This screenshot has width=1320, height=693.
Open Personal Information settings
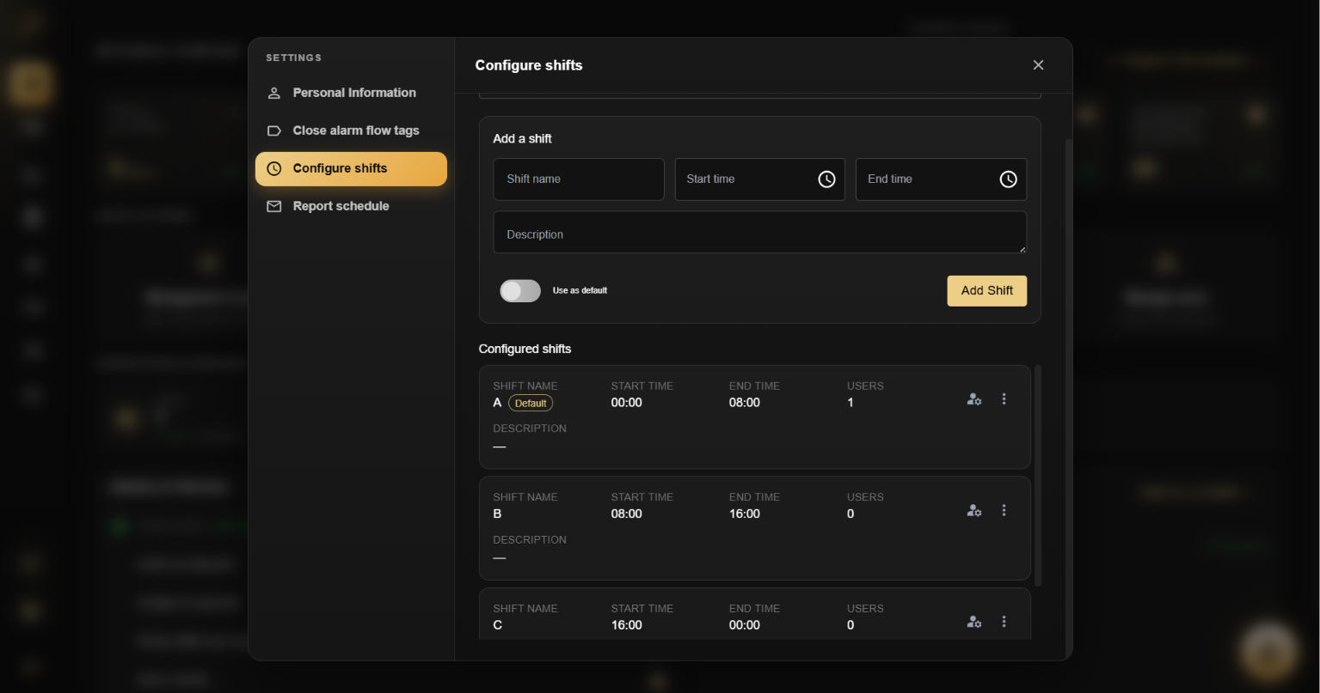click(x=351, y=93)
